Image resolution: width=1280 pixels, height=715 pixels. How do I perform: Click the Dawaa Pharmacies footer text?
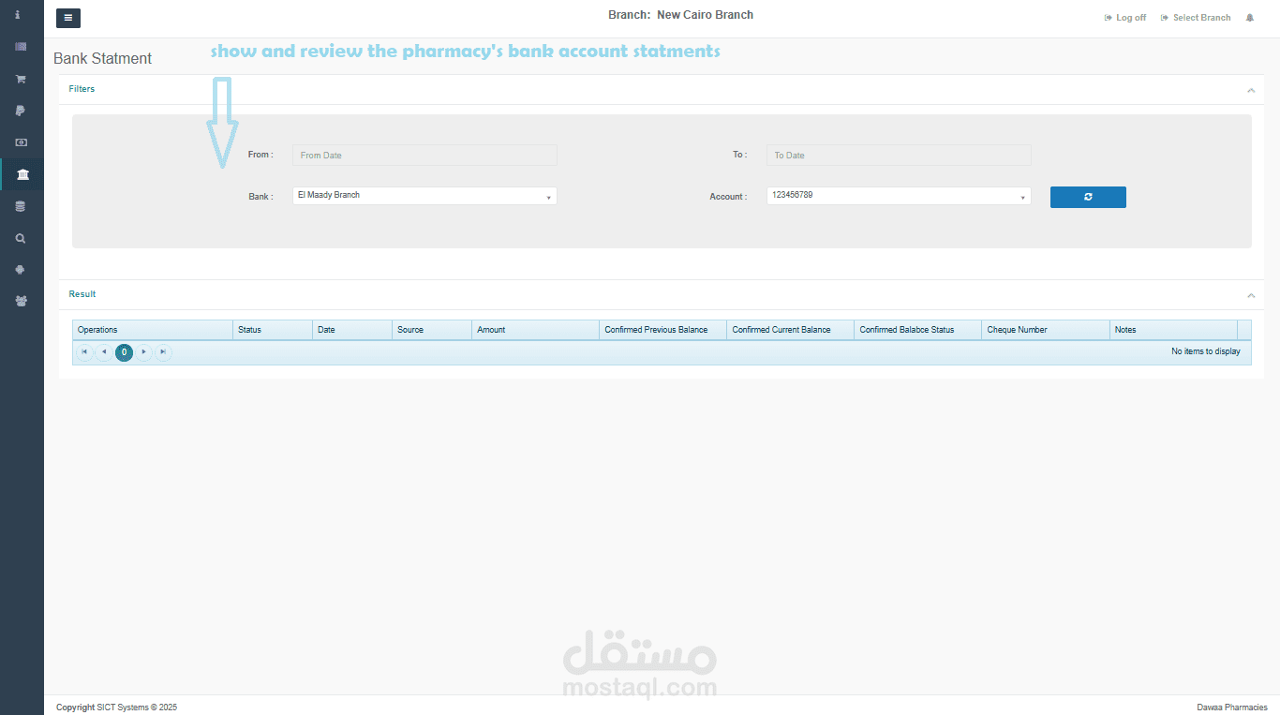coord(1232,708)
